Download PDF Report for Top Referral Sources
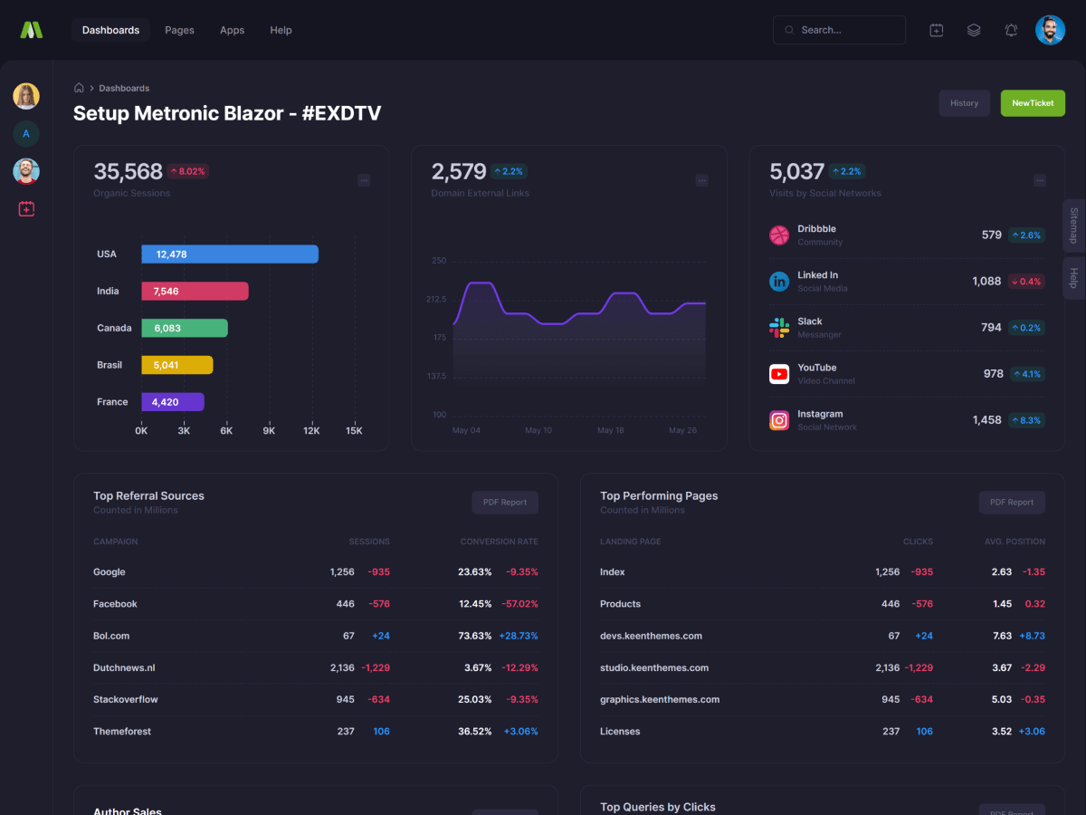 505,503
